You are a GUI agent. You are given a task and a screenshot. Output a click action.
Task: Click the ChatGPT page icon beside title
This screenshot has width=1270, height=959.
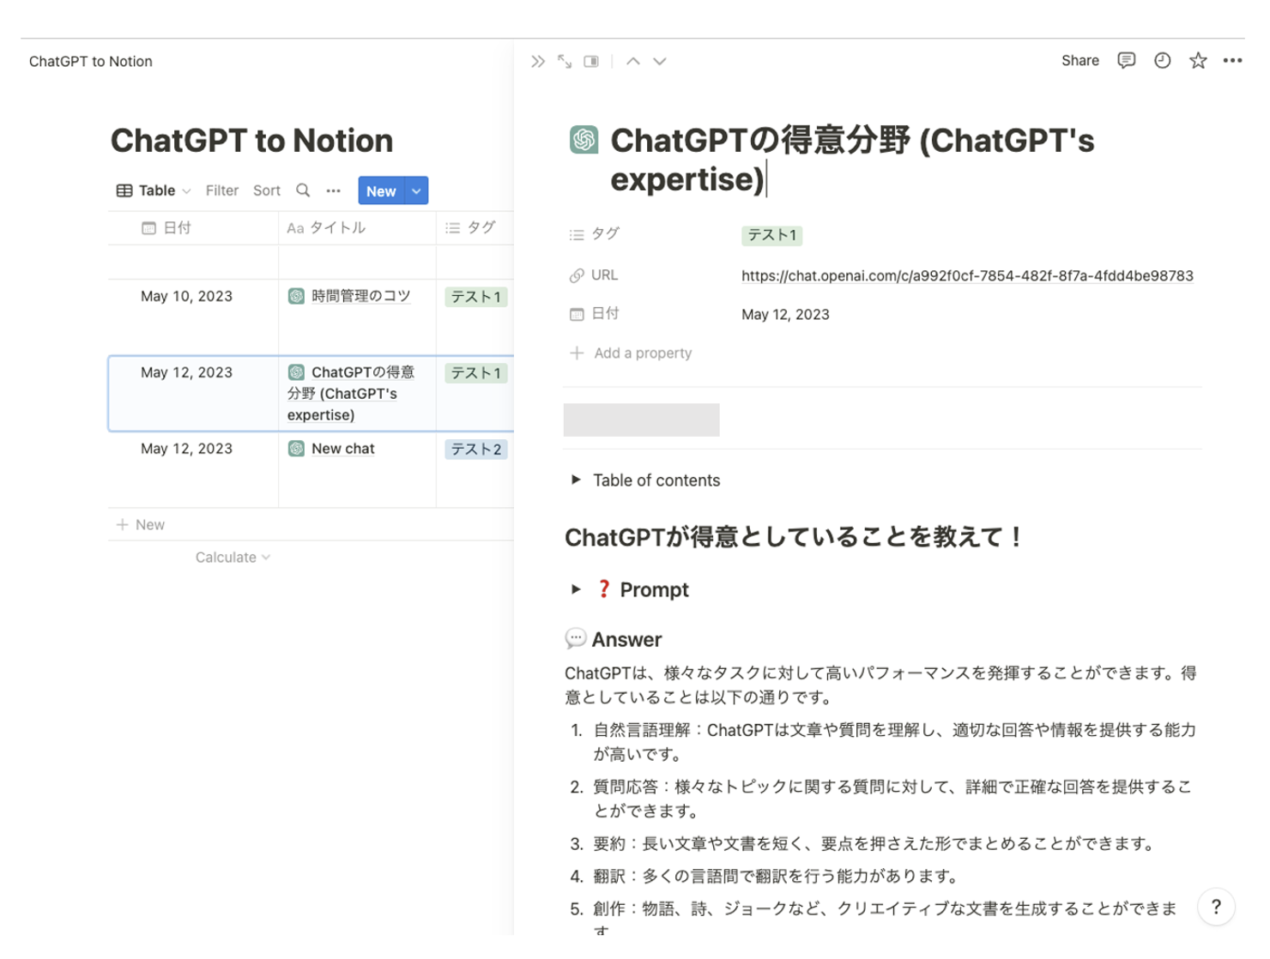pos(584,140)
